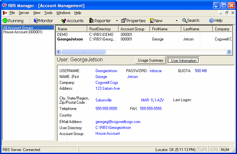Screen dimensions: 237x154
Task: Open the Help toolbar button
Action: click(216, 20)
